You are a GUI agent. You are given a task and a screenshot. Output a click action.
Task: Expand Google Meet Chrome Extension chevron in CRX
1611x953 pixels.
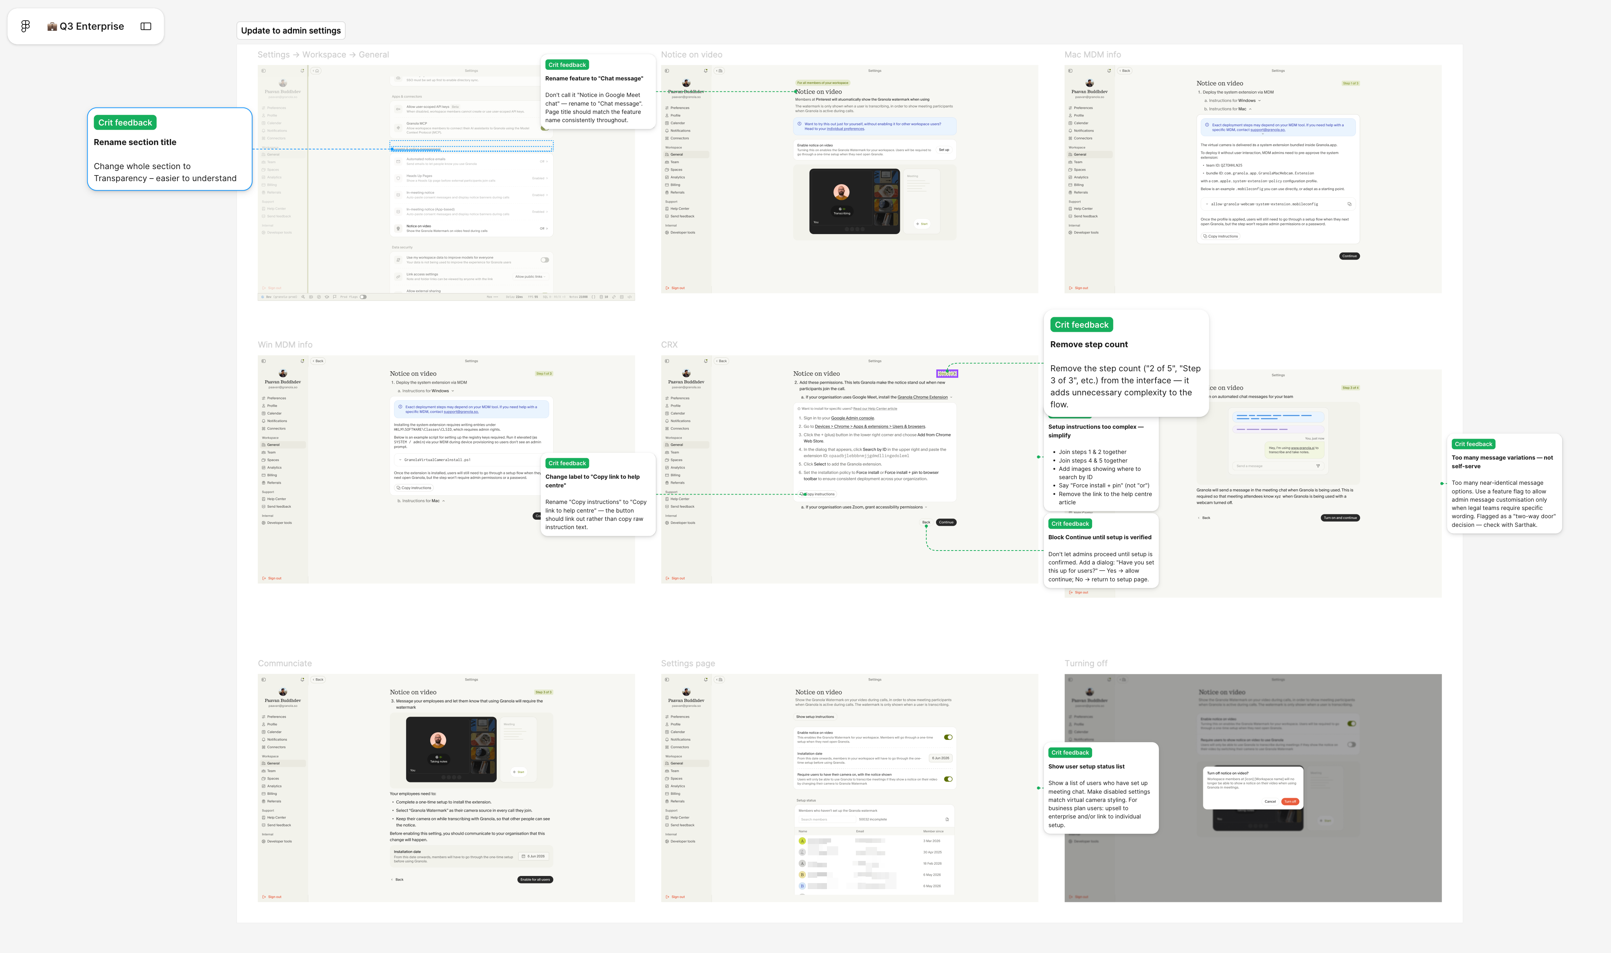951,398
